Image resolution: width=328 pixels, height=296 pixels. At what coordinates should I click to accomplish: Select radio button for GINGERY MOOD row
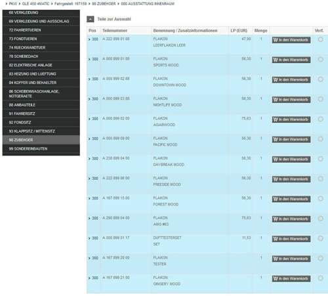(x=321, y=278)
